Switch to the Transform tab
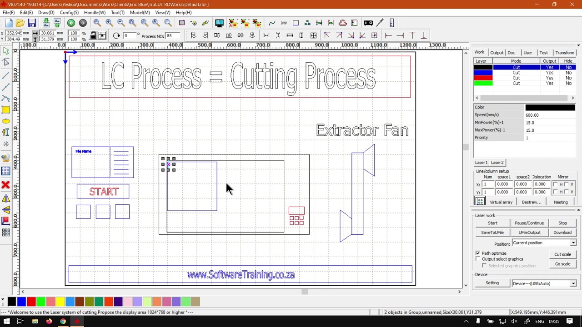 [565, 53]
